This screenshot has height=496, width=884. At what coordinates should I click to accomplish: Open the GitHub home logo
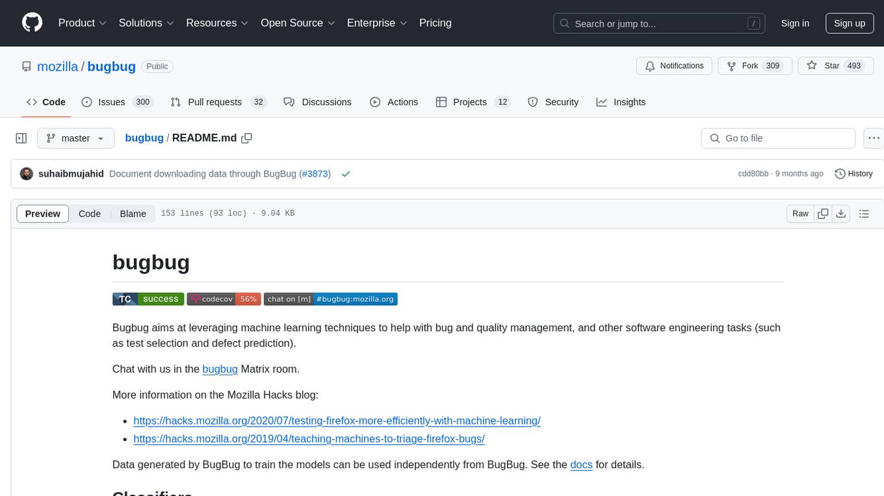(x=32, y=23)
